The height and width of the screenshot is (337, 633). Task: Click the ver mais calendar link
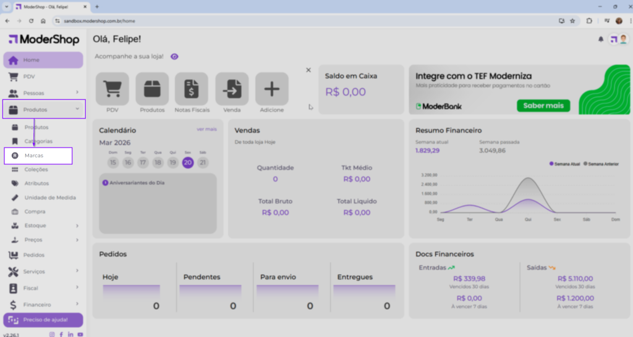(x=206, y=129)
